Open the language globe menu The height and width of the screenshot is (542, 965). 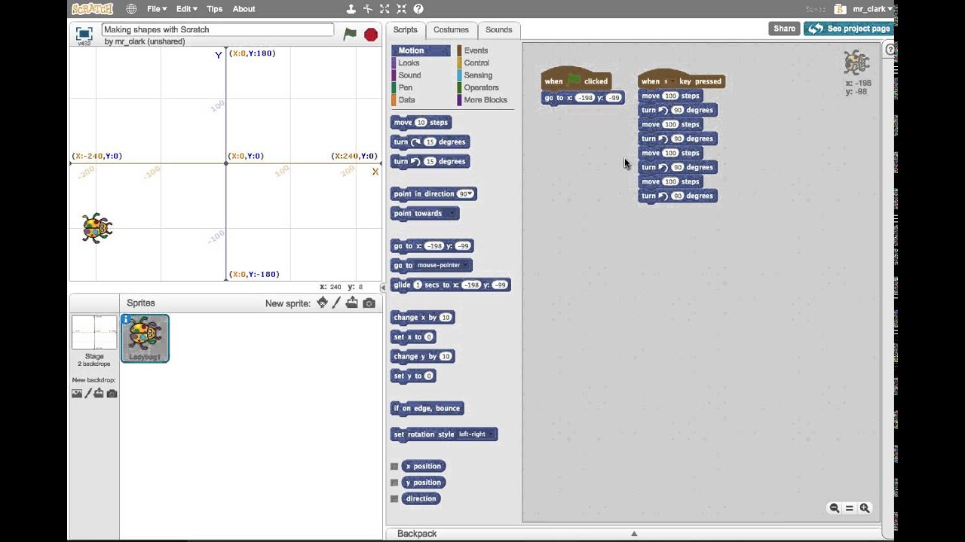click(x=131, y=9)
